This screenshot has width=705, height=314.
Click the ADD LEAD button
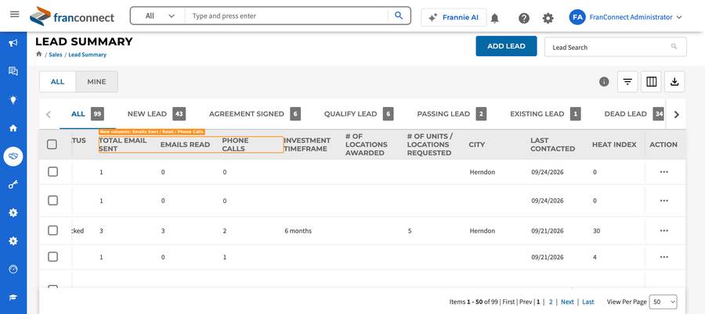point(506,46)
